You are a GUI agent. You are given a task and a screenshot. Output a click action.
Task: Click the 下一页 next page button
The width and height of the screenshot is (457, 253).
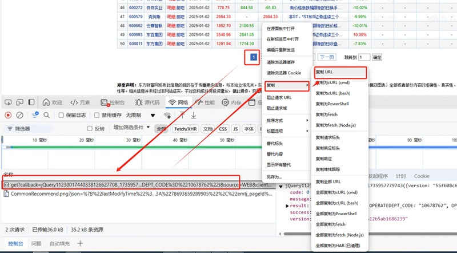point(327,57)
